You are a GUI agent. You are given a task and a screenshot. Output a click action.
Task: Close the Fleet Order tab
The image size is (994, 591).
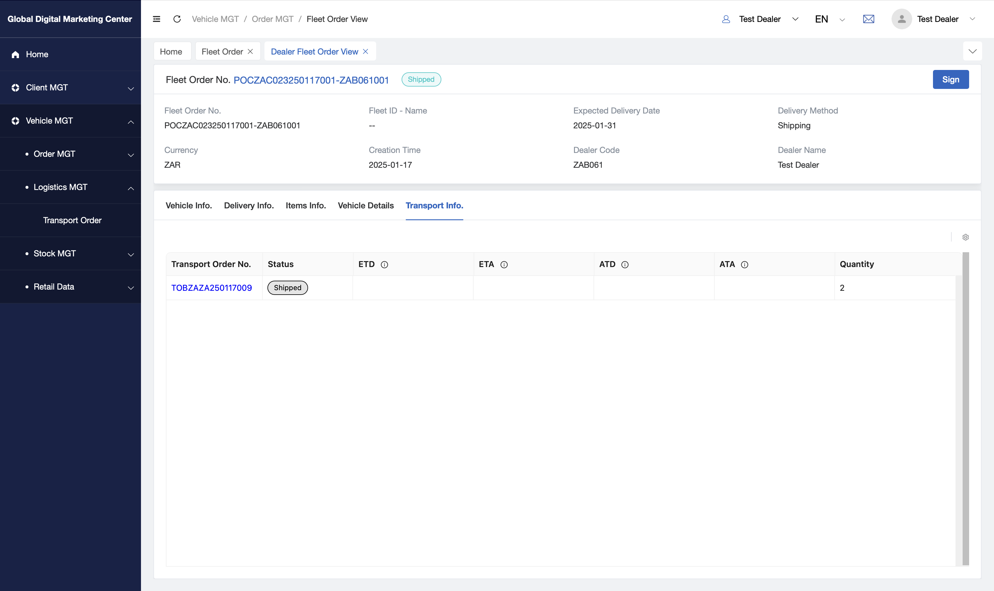250,51
